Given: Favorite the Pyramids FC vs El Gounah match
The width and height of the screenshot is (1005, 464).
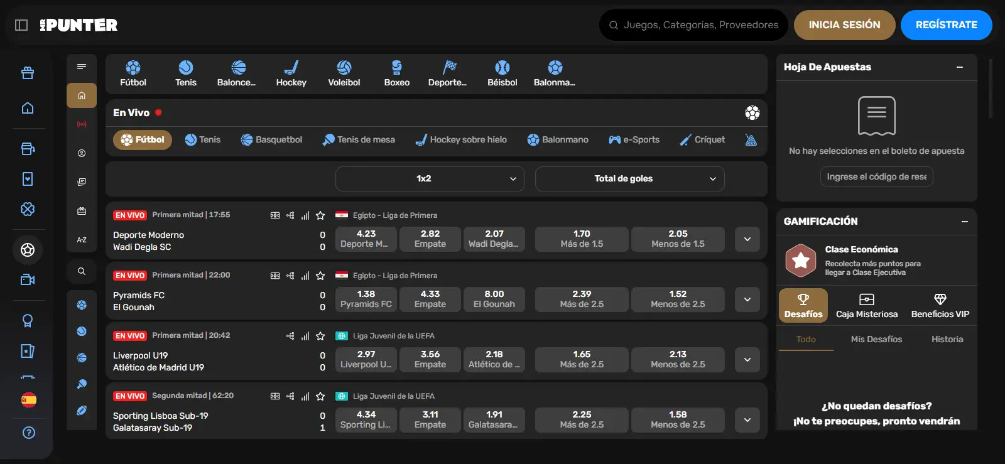Looking at the screenshot, I should (x=320, y=276).
